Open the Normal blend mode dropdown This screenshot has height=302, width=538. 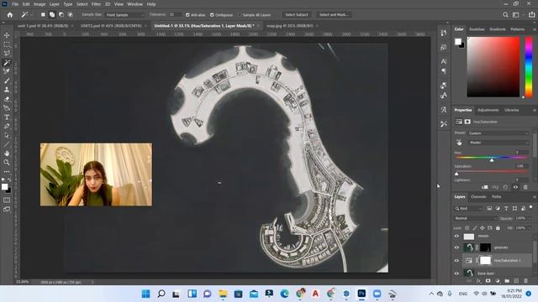[x=476, y=218]
